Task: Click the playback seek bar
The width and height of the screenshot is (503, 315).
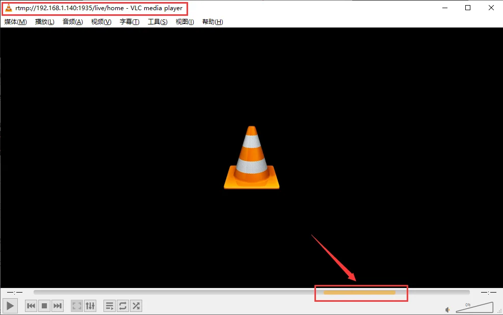Action: tap(252, 292)
